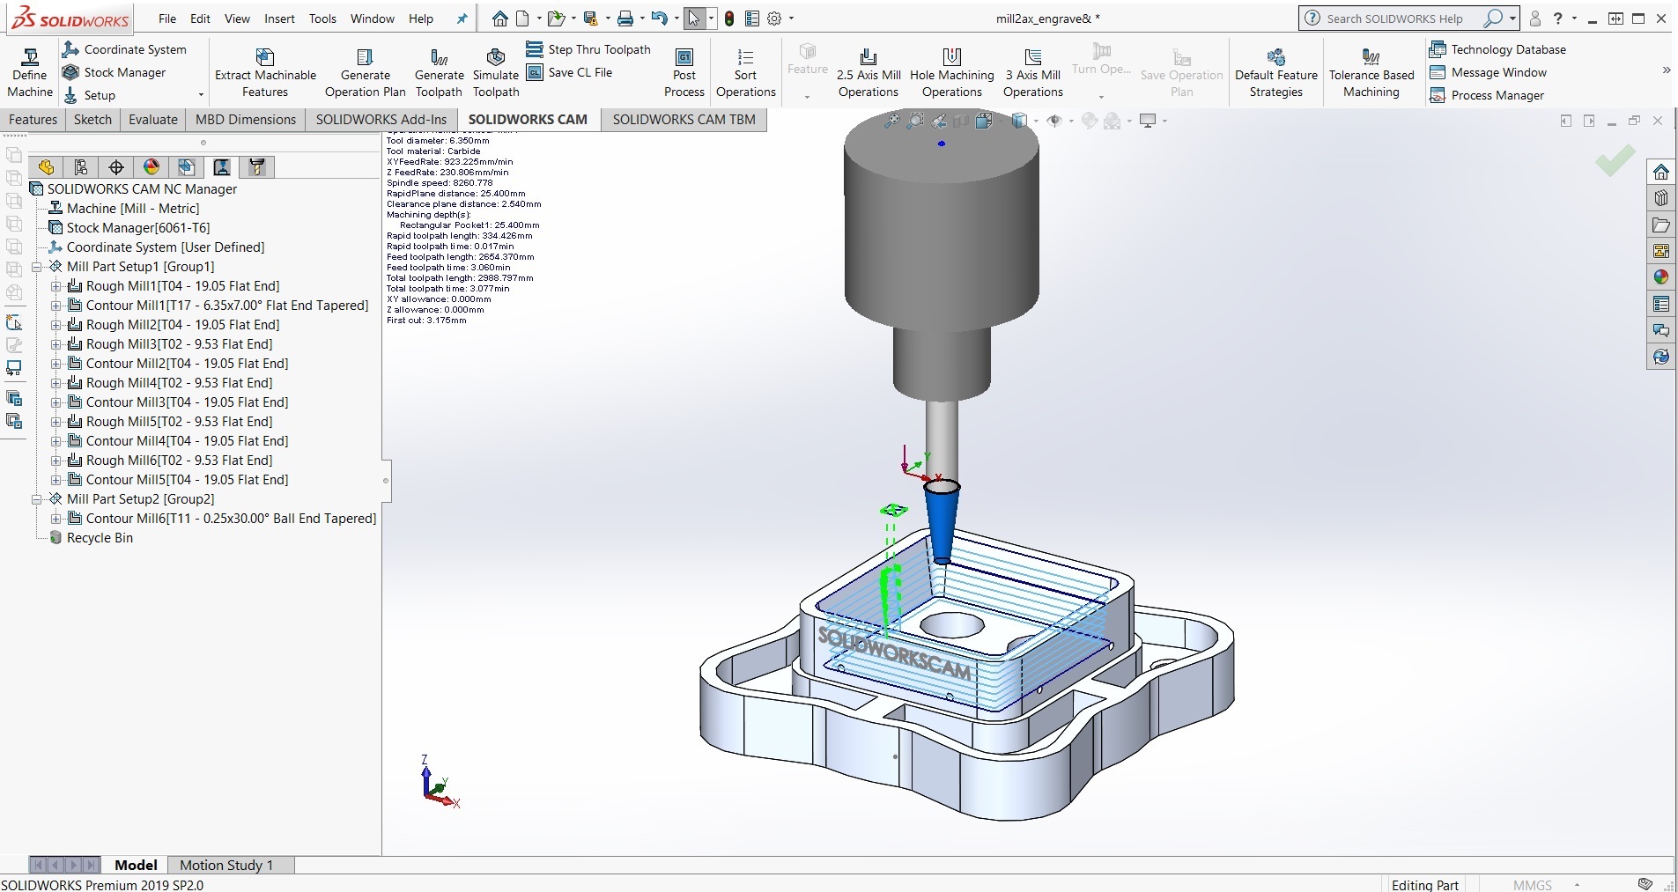Select Contour Mill2[T04 - 19.05 Flat End]
The width and height of the screenshot is (1678, 892).
coord(187,364)
